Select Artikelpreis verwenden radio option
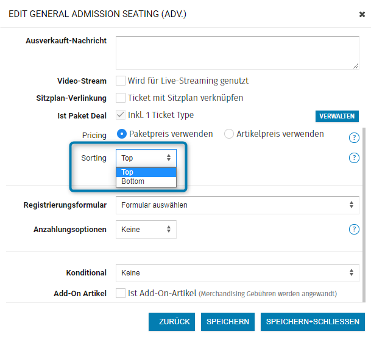 (229, 134)
